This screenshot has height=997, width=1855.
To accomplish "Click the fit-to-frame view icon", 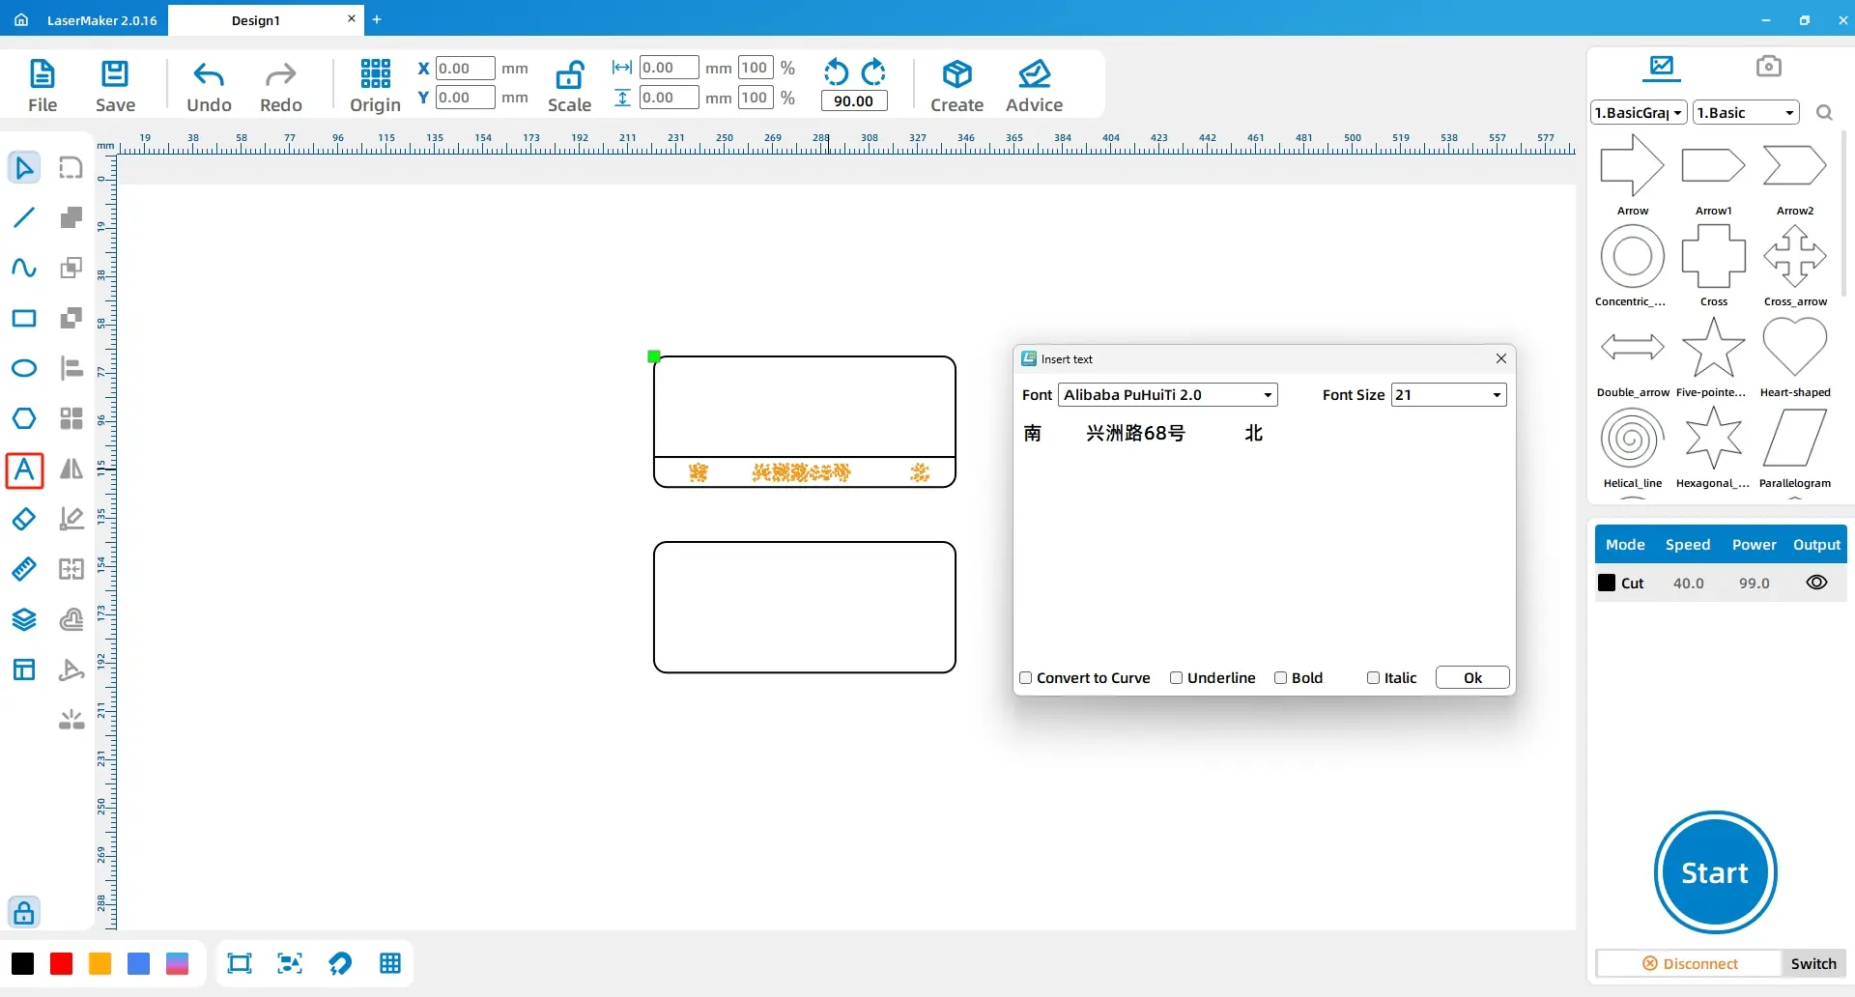I will [239, 963].
